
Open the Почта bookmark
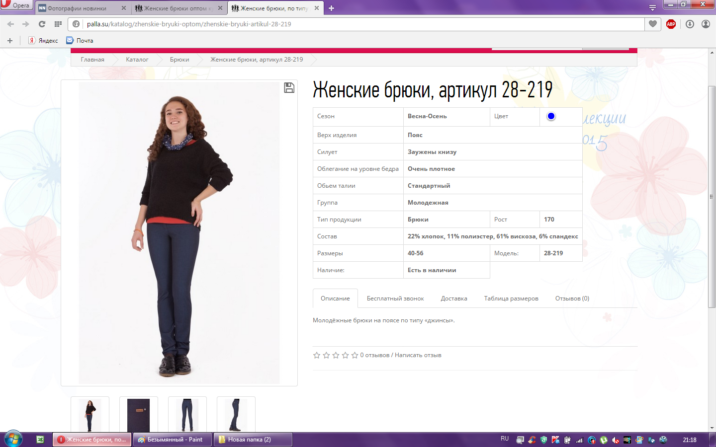(80, 41)
